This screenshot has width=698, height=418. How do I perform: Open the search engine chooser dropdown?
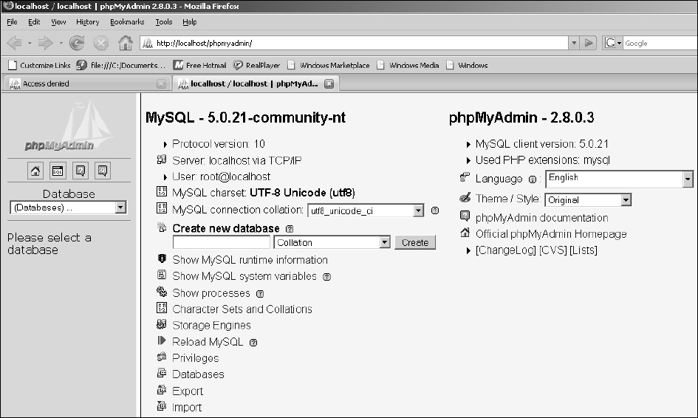612,43
